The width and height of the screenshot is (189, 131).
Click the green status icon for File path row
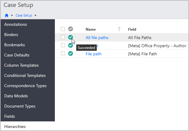[70, 53]
